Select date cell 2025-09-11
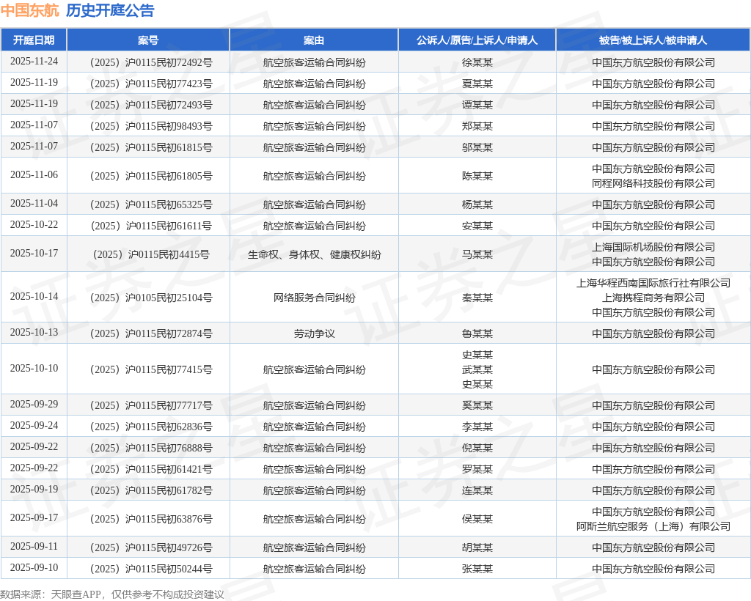The width and height of the screenshot is (751, 601). click(34, 547)
